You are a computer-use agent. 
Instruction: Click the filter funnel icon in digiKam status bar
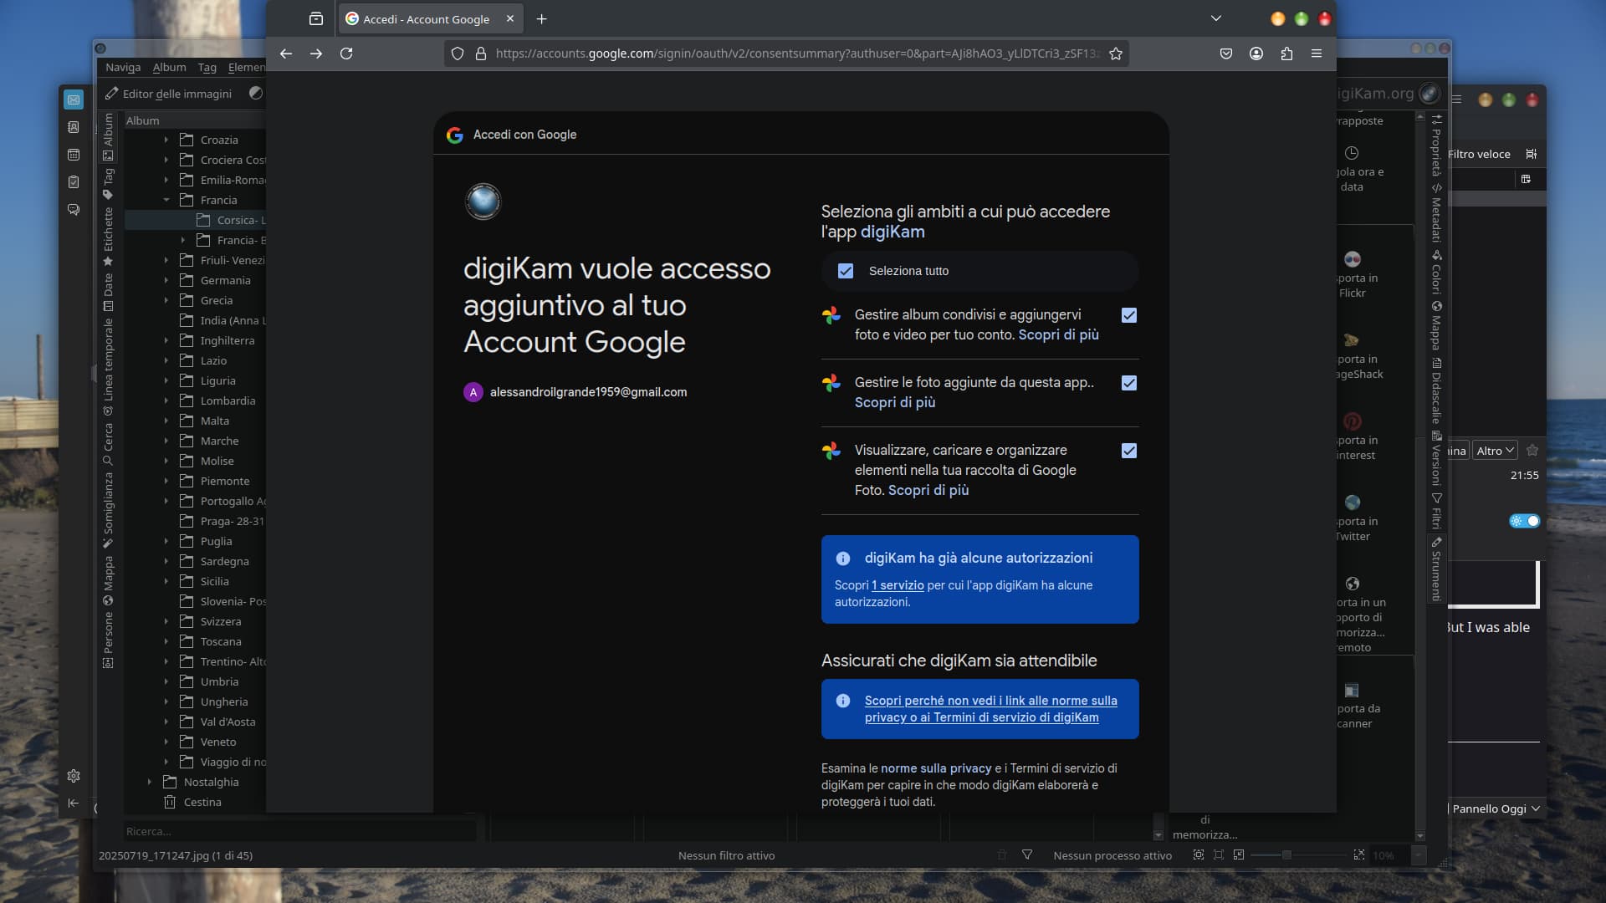[x=1027, y=855]
